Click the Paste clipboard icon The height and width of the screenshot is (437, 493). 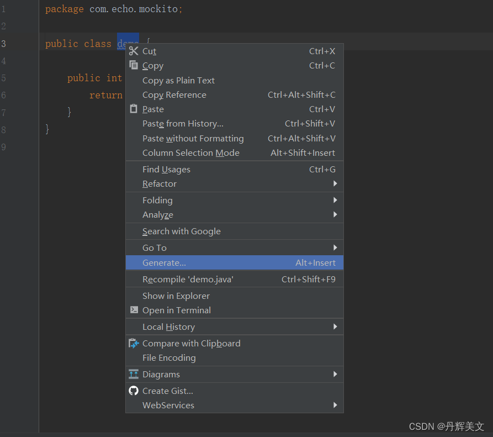[134, 109]
